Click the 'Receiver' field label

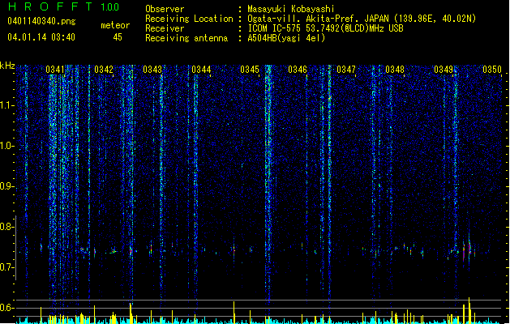coord(165,28)
